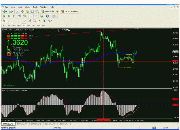The width and height of the screenshot is (180, 130).
Task: Switch chart to Line Chart icon
Action: pyautogui.click(x=14, y=16)
